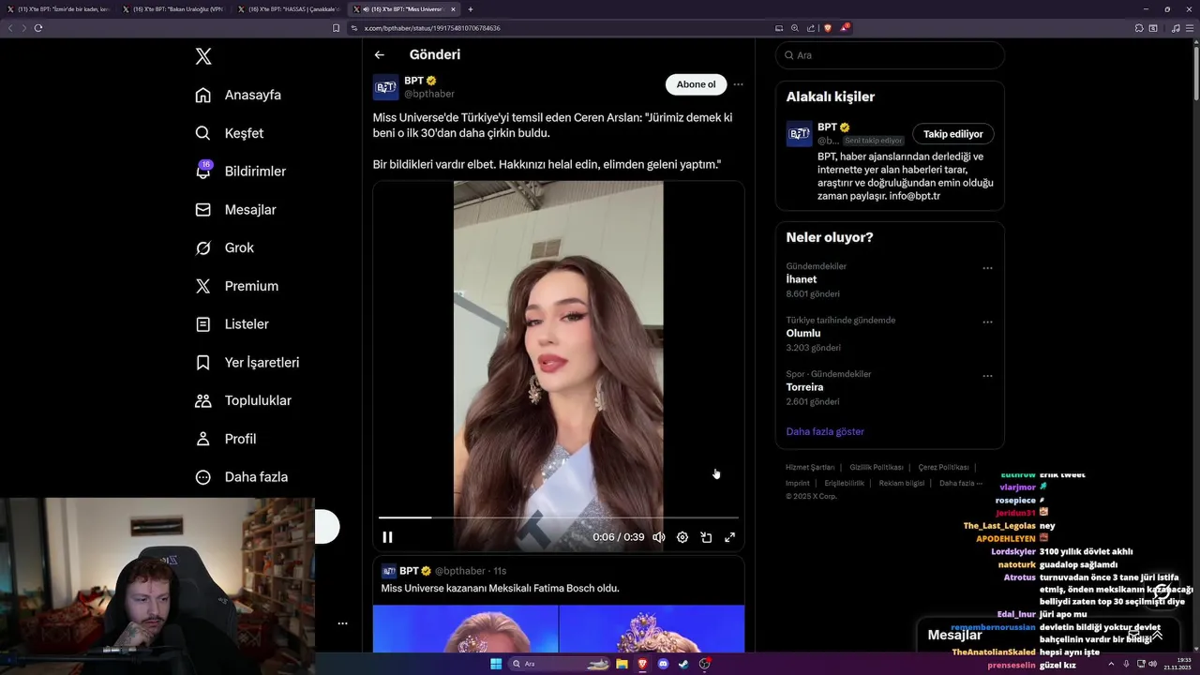Click the browser address bar URL
This screenshot has width=1200, height=675.
[x=432, y=28]
